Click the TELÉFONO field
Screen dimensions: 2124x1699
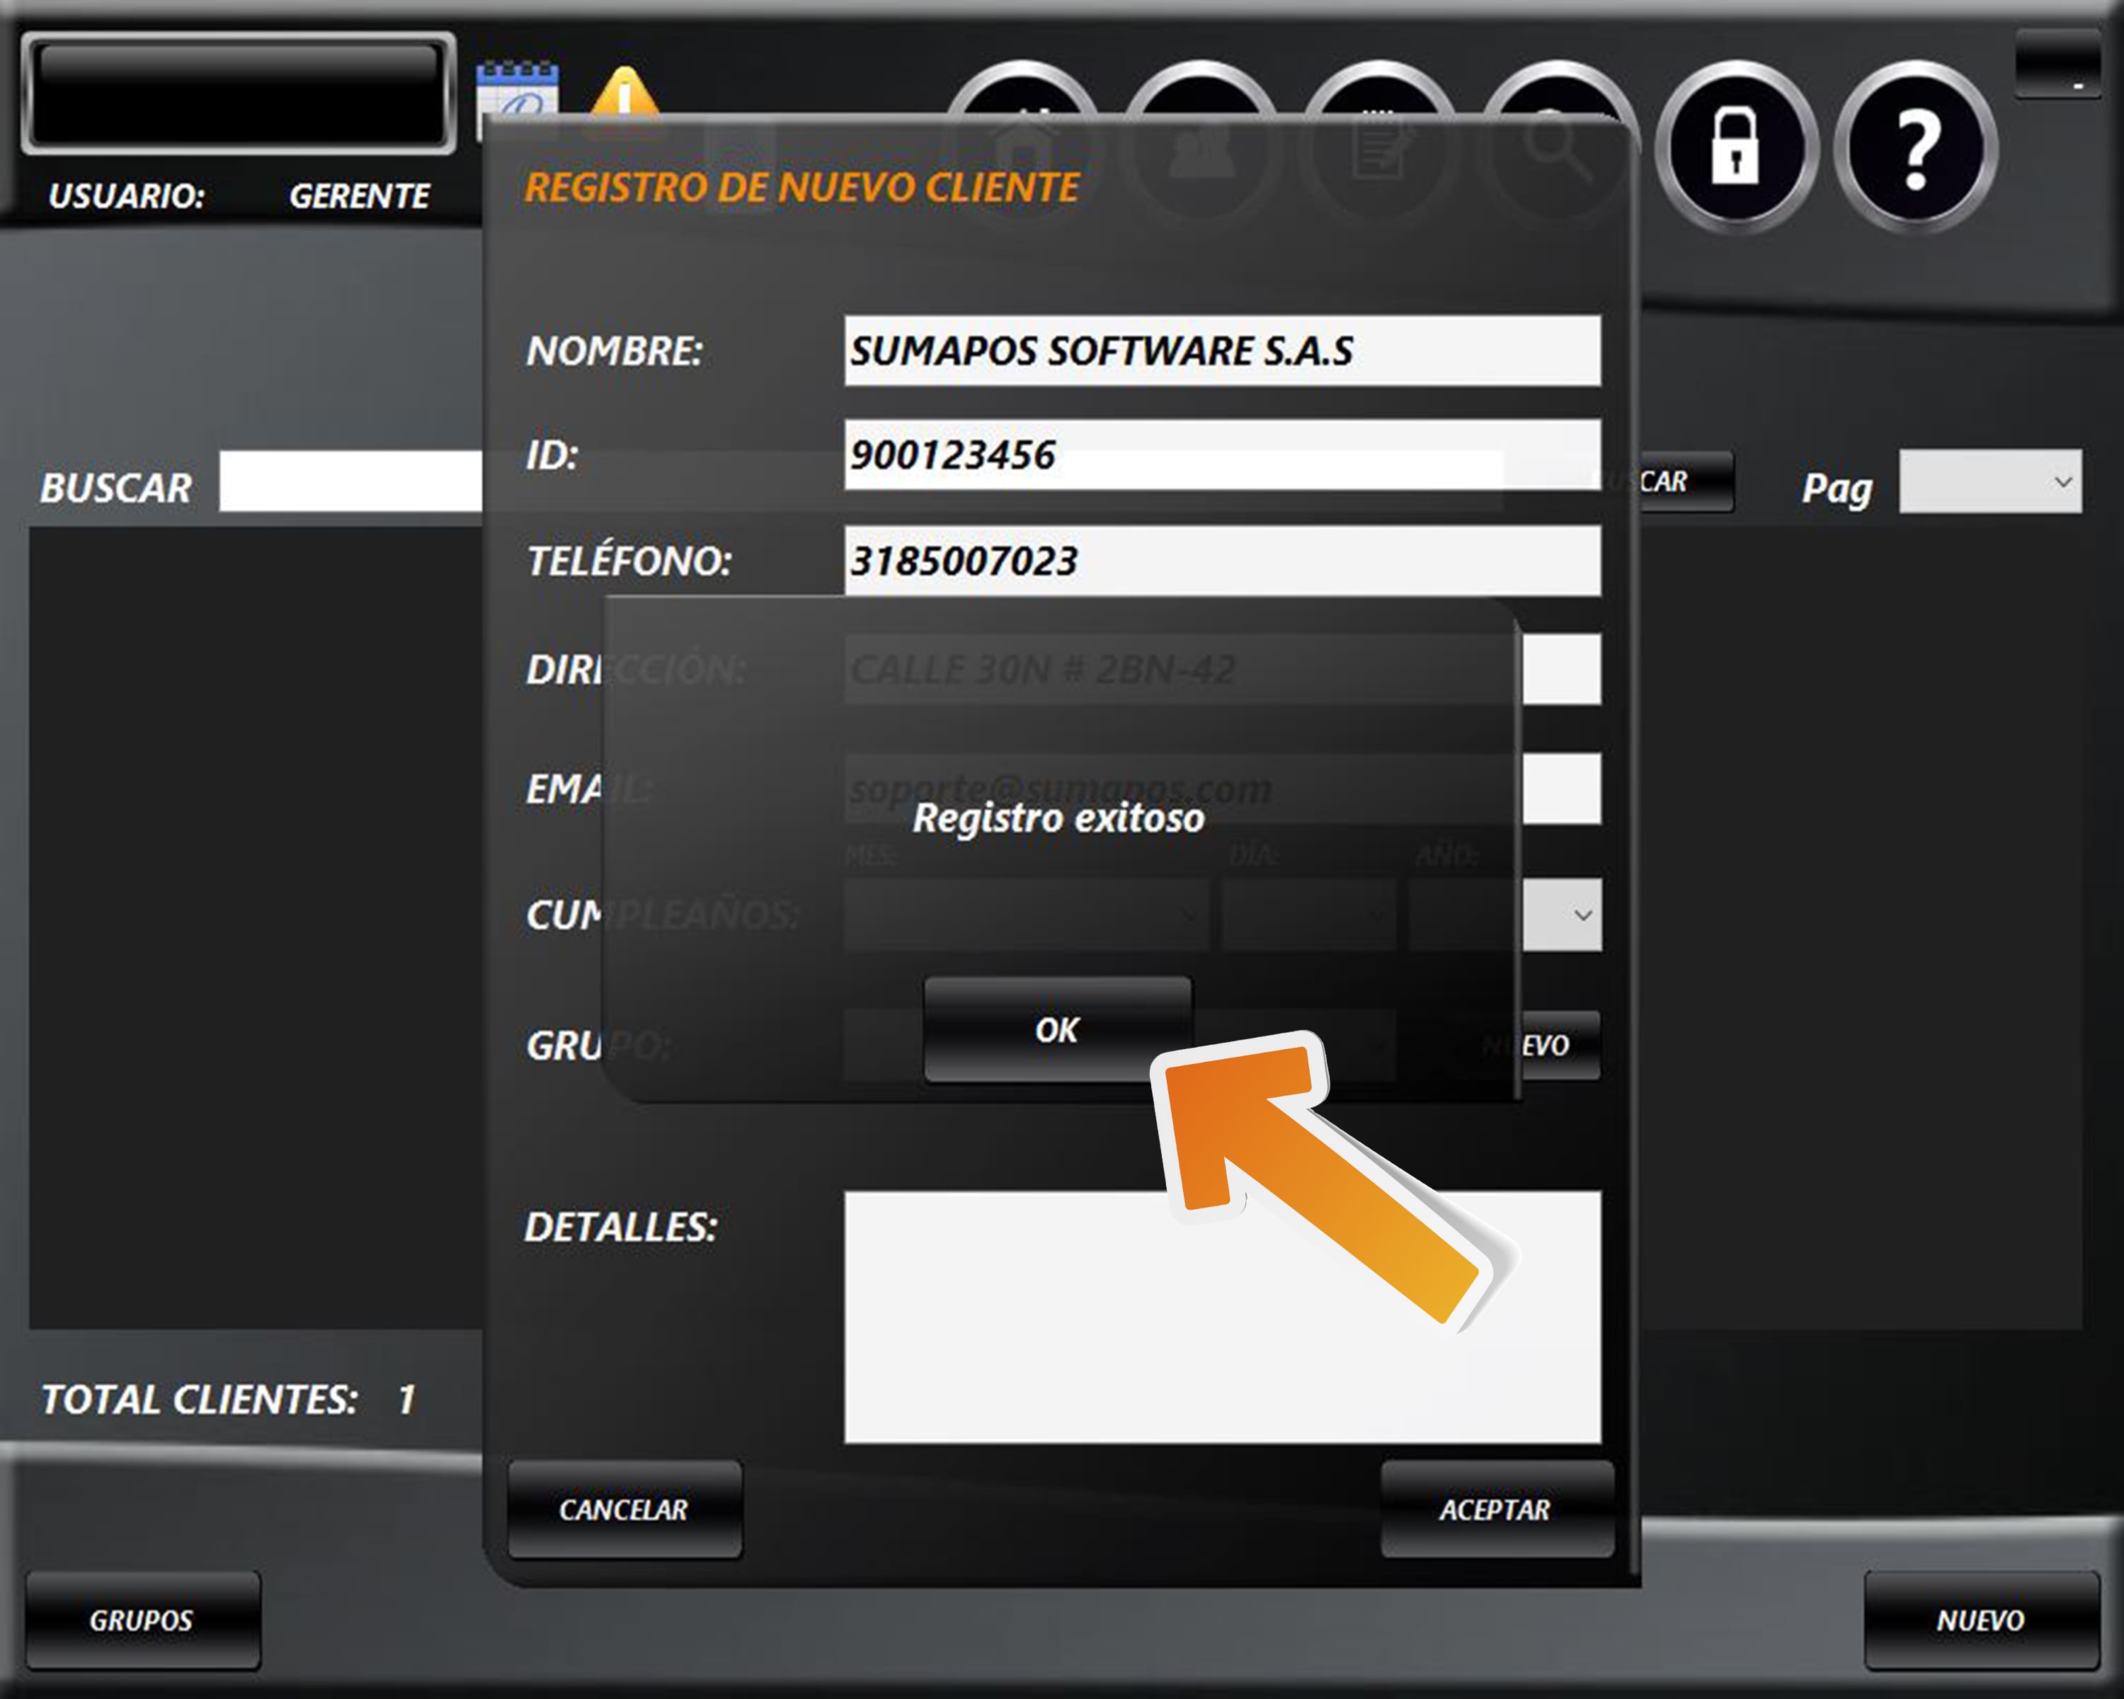point(1221,561)
